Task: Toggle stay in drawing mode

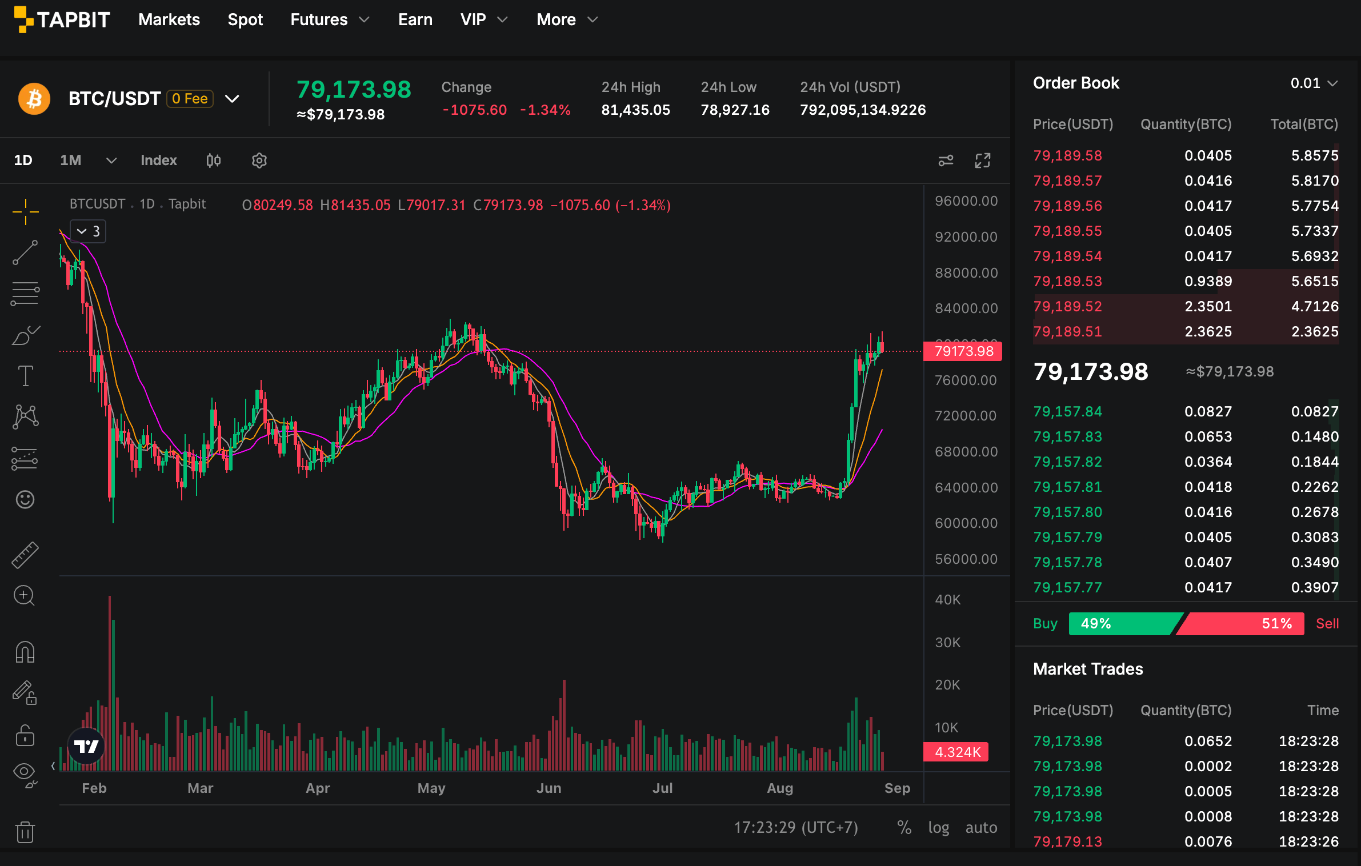Action: (25, 693)
